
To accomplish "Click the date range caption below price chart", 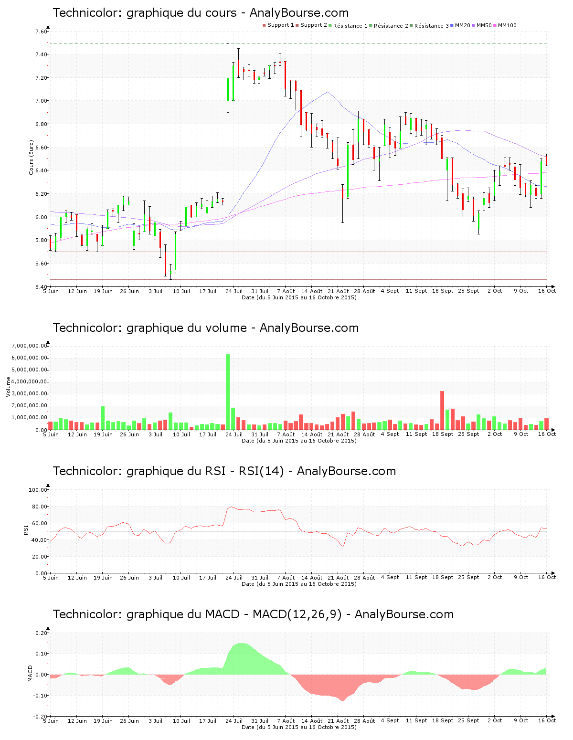I will point(299,297).
